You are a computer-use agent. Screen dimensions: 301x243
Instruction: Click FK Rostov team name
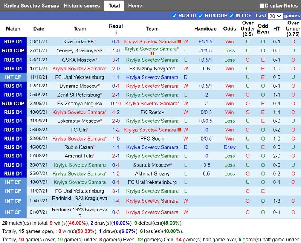point(152,112)
